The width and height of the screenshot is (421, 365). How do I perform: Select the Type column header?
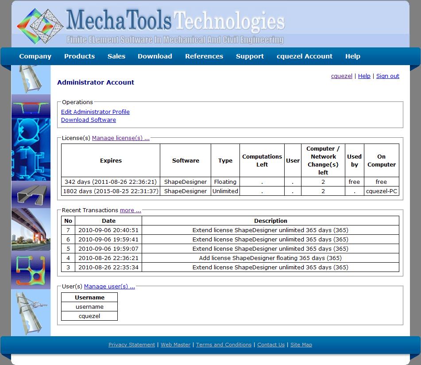(225, 160)
